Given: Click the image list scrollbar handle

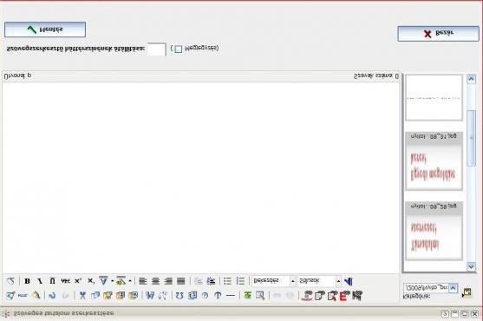Looking at the screenshot, I should (472, 138).
